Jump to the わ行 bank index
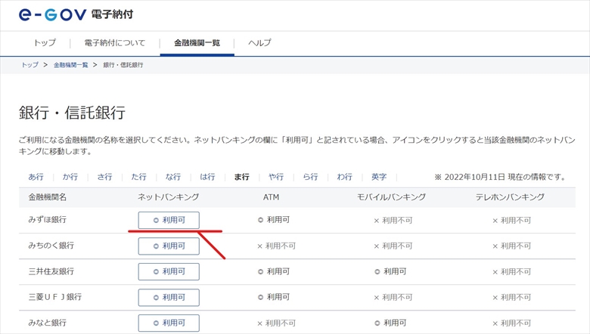The height and width of the screenshot is (334, 590). point(345,177)
